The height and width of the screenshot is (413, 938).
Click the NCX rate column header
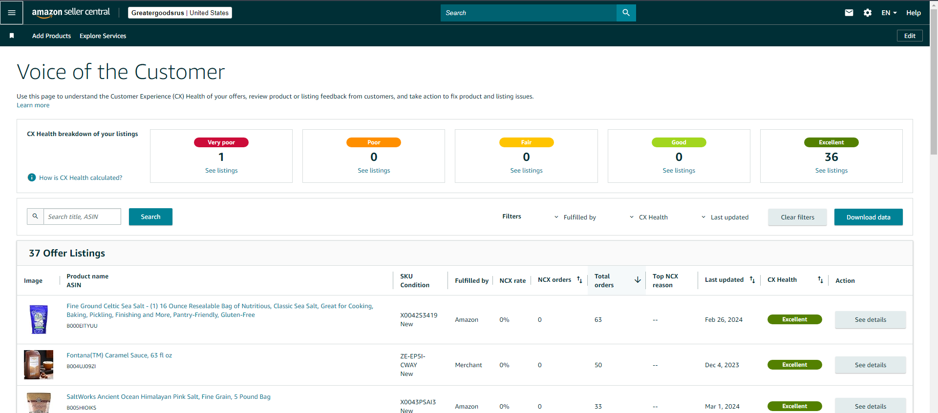(512, 281)
